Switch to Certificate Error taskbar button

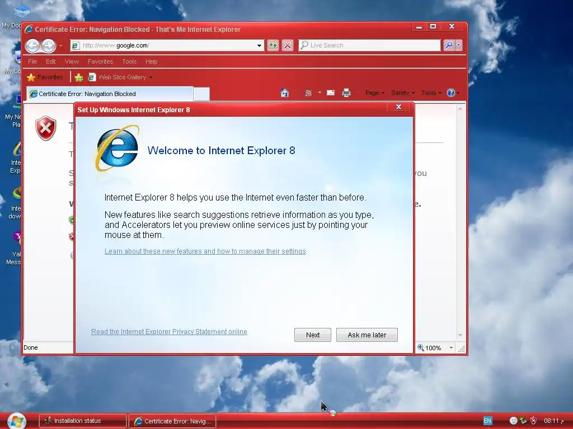[172, 421]
